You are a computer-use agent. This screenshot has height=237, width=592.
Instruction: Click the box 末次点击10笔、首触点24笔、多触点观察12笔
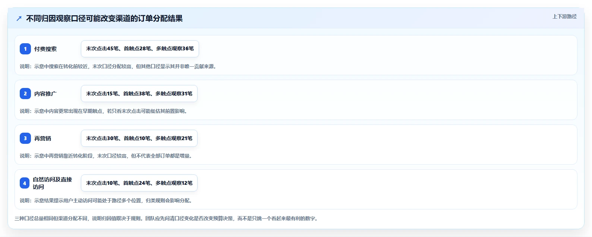139,183
